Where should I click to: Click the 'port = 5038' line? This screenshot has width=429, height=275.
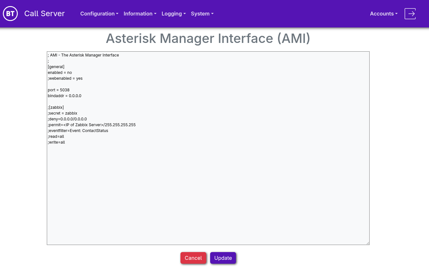point(58,90)
